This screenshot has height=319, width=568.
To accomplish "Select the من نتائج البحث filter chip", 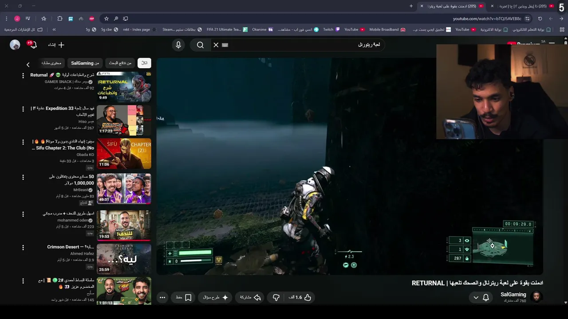I will (x=120, y=63).
